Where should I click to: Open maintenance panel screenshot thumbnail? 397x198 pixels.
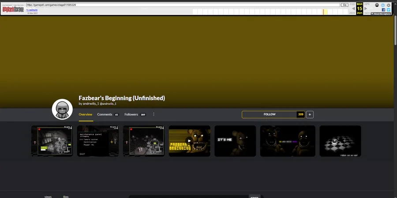coord(98,141)
